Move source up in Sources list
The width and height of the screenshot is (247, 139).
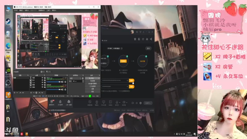point(40,92)
